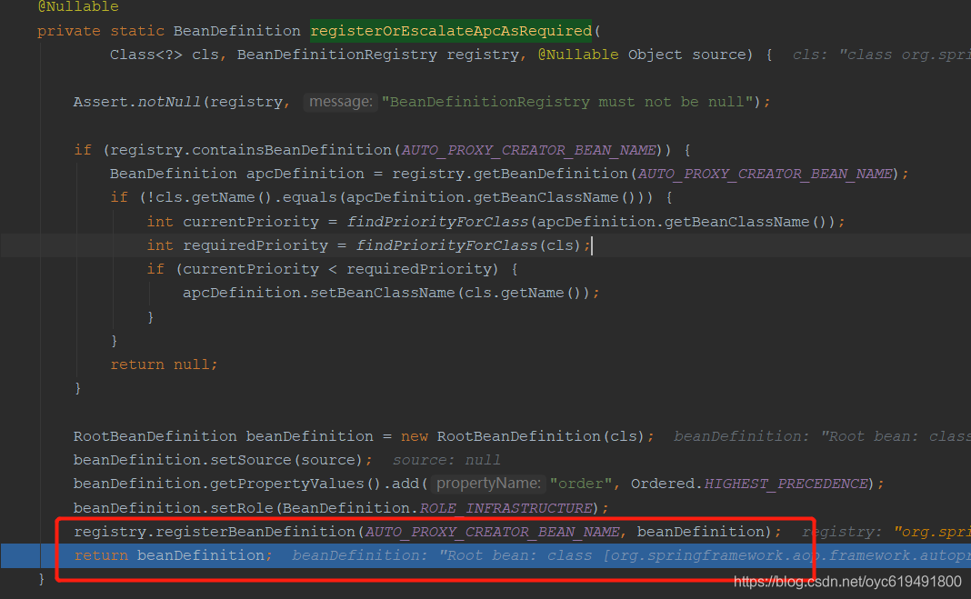The height and width of the screenshot is (599, 971).
Task: Click Ordered.HIGHEST_PRECEDENCE constant
Action: tap(749, 484)
